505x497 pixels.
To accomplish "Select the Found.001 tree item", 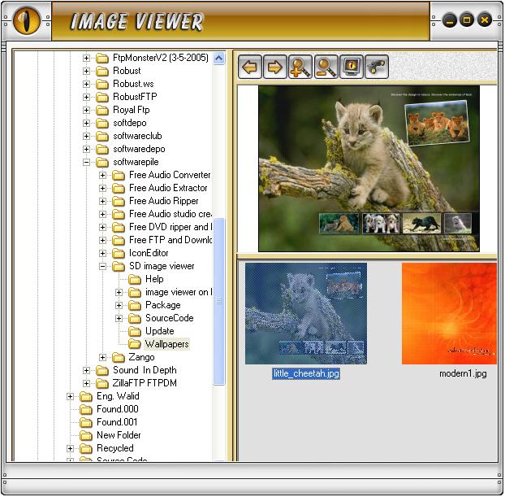I will point(117,422).
